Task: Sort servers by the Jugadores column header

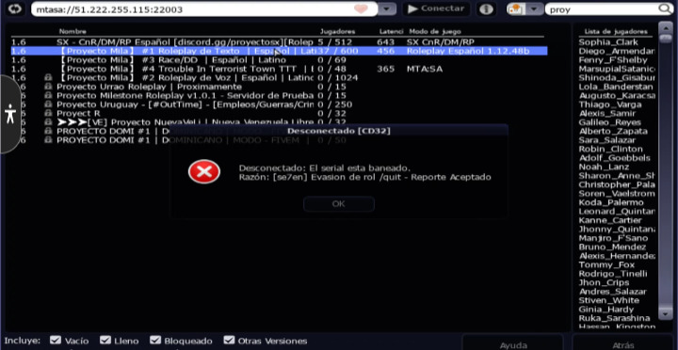Action: 337,32
